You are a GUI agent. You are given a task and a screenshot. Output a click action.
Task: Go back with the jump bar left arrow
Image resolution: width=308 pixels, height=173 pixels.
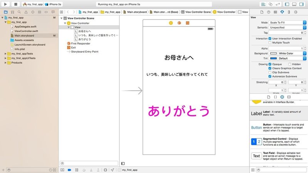68,12
